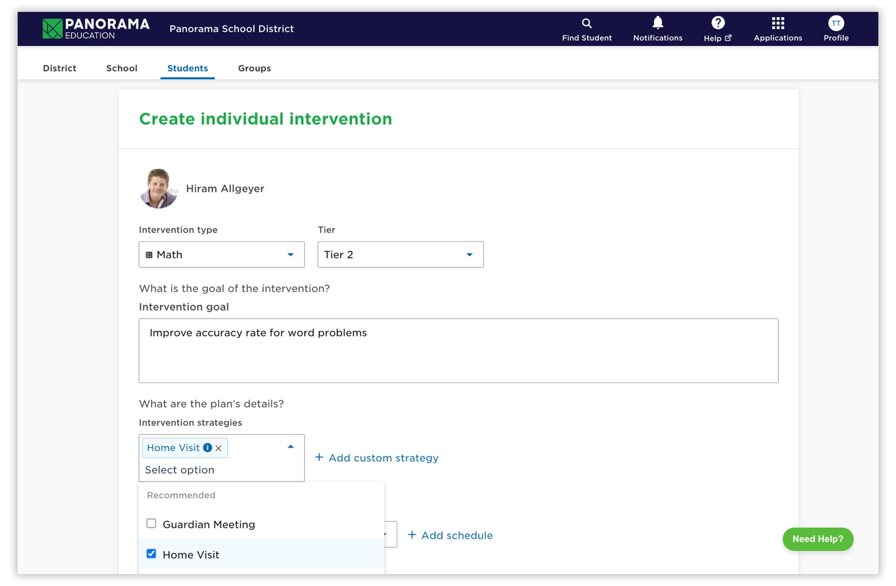Click the Hiram Allgeyer student name
This screenshot has width=896, height=586.
point(225,188)
